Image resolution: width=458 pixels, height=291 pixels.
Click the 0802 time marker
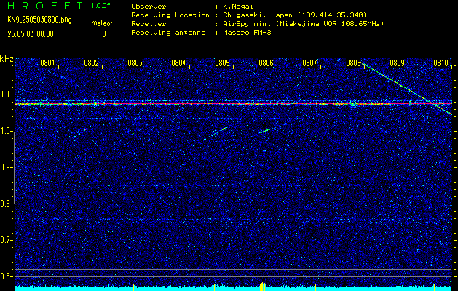pos(91,63)
